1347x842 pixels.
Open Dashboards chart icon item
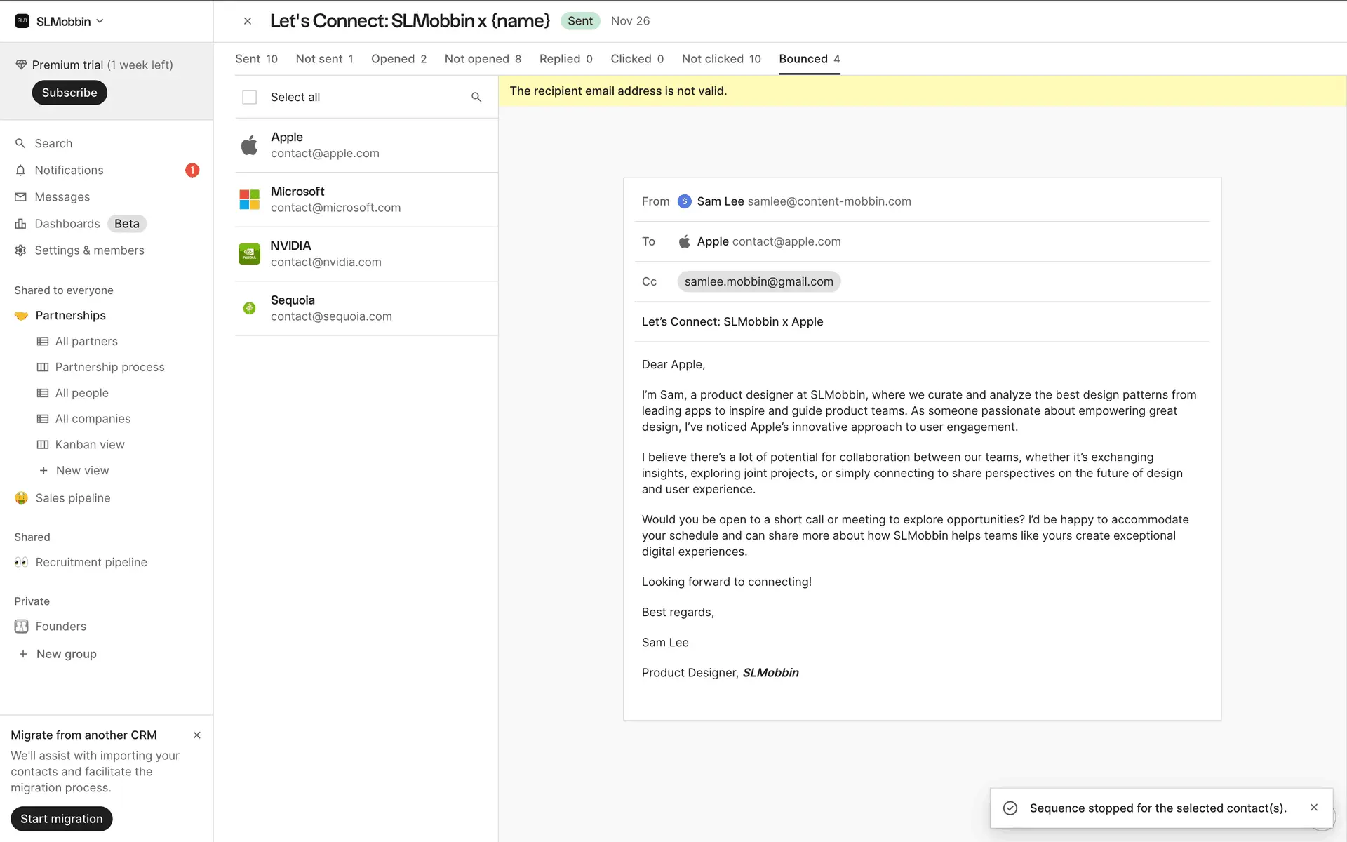pos(21,224)
